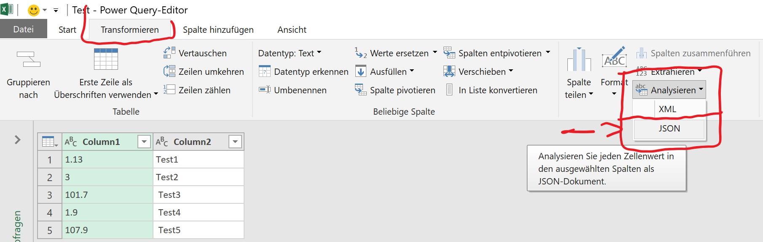Viewport: 763px width, 242px height.
Task: Click the Gruppieren nach icon
Action: coord(28,60)
